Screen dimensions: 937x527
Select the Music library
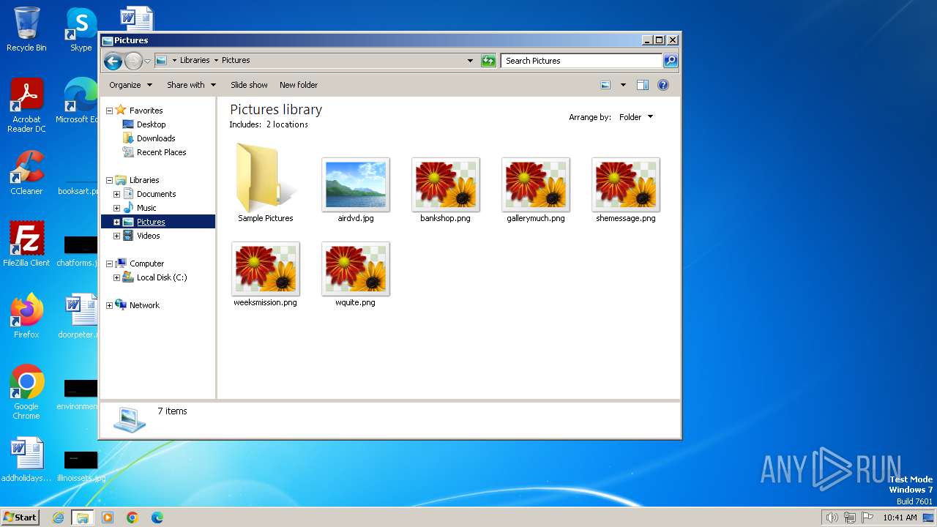tap(146, 208)
